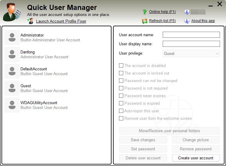Select the DefaultAccount list entry
The height and width of the screenshot is (166, 226).
pyautogui.click(x=44, y=71)
